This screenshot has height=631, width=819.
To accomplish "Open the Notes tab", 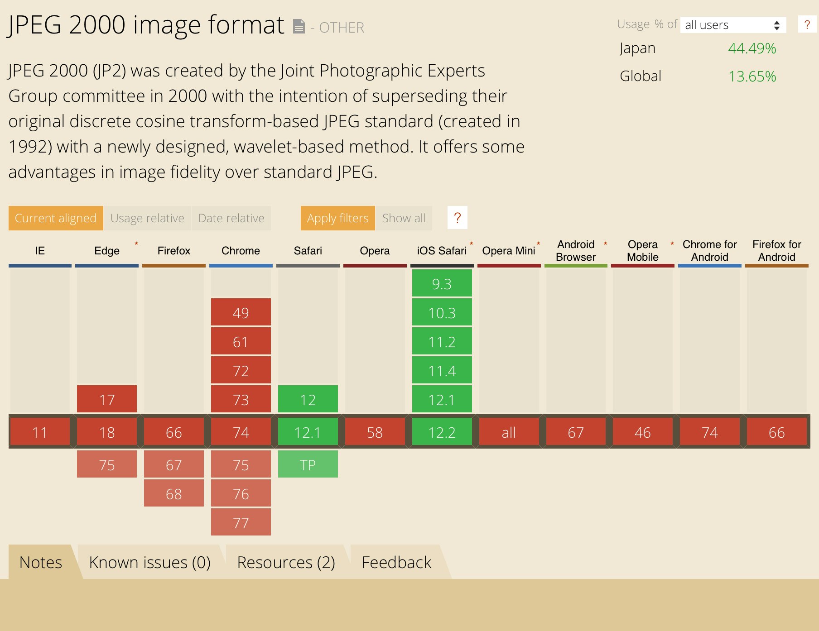I will pyautogui.click(x=41, y=562).
